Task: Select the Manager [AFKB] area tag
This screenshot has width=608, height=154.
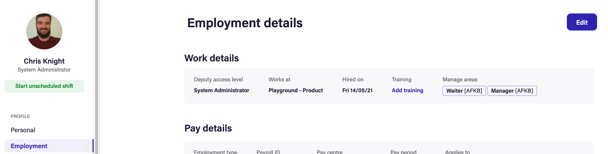Action: 512,91
